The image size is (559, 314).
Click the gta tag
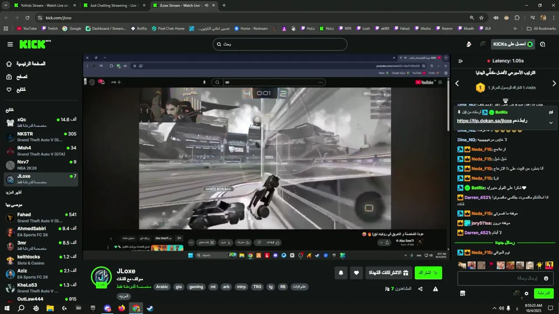point(179,287)
